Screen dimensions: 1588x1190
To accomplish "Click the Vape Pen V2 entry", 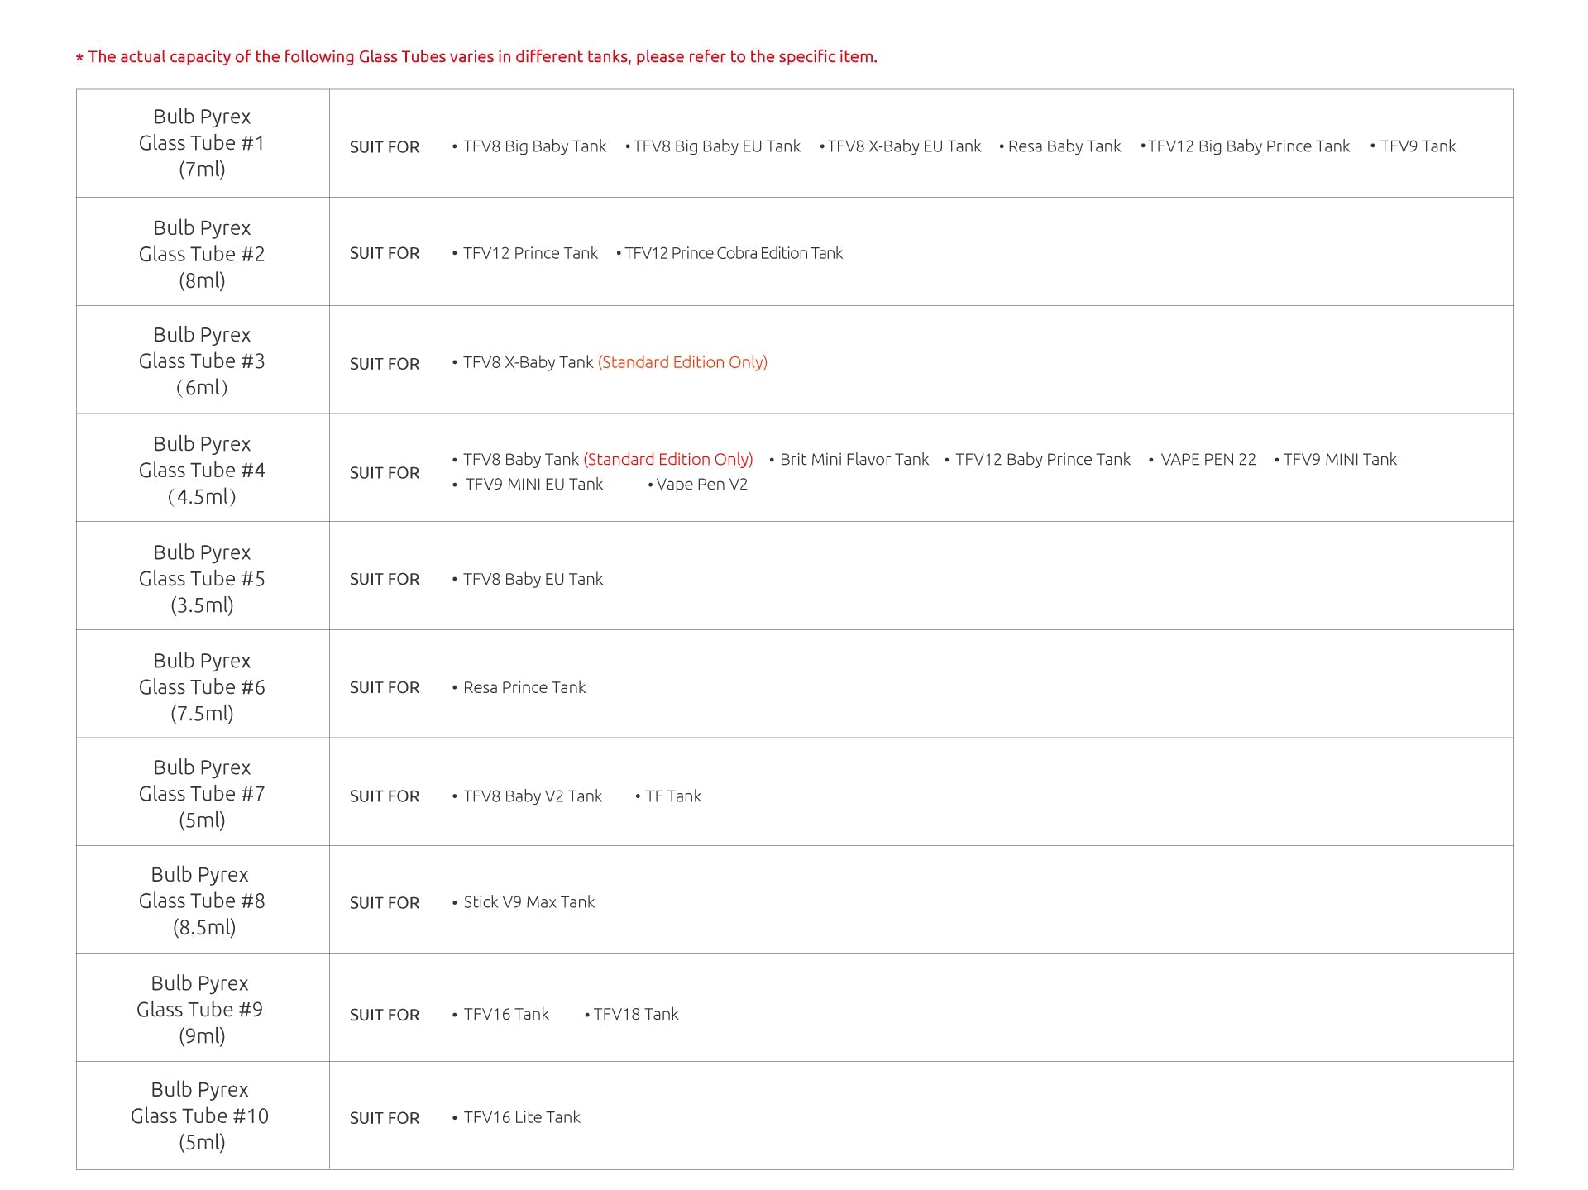I will (701, 485).
